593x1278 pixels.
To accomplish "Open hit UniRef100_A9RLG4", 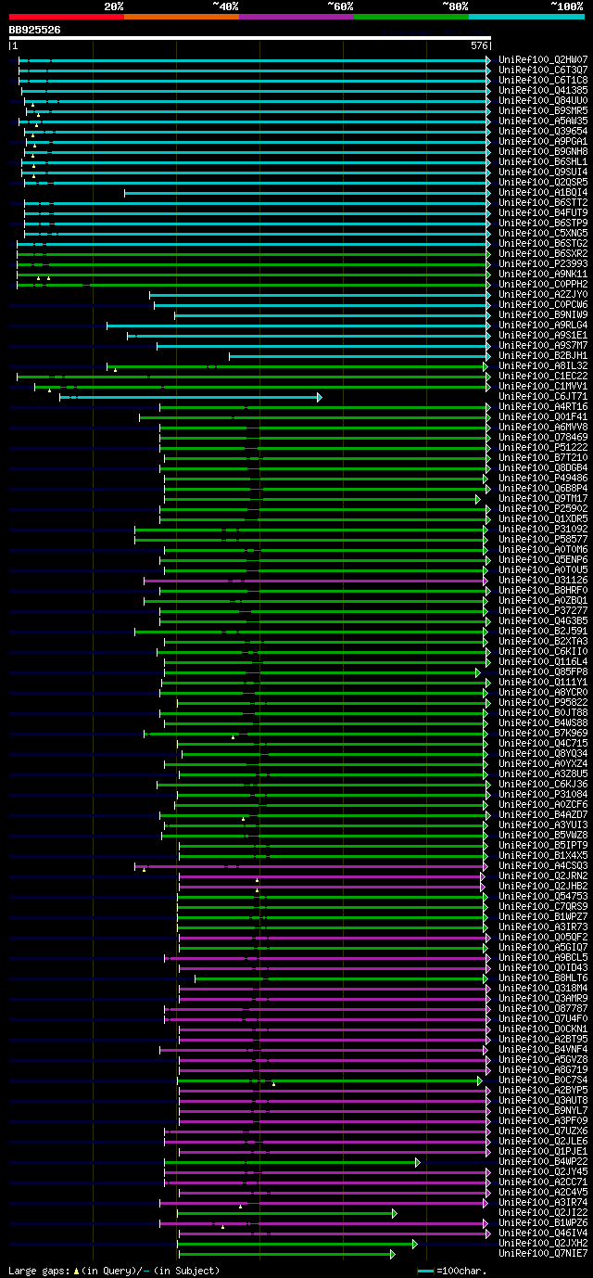I will (543, 325).
